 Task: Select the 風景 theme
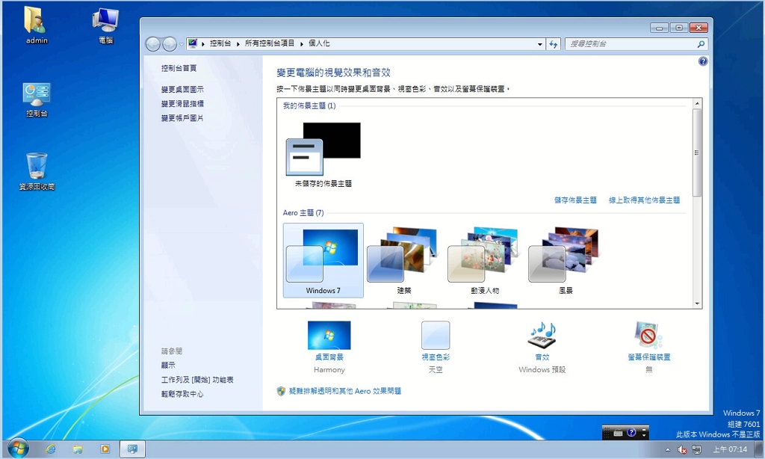566,260
